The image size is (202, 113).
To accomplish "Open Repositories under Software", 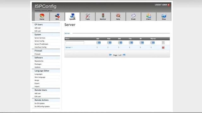I will point(39,61).
